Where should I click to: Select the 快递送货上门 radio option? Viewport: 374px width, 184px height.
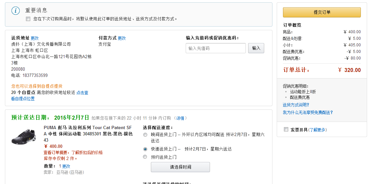[x=145, y=149]
